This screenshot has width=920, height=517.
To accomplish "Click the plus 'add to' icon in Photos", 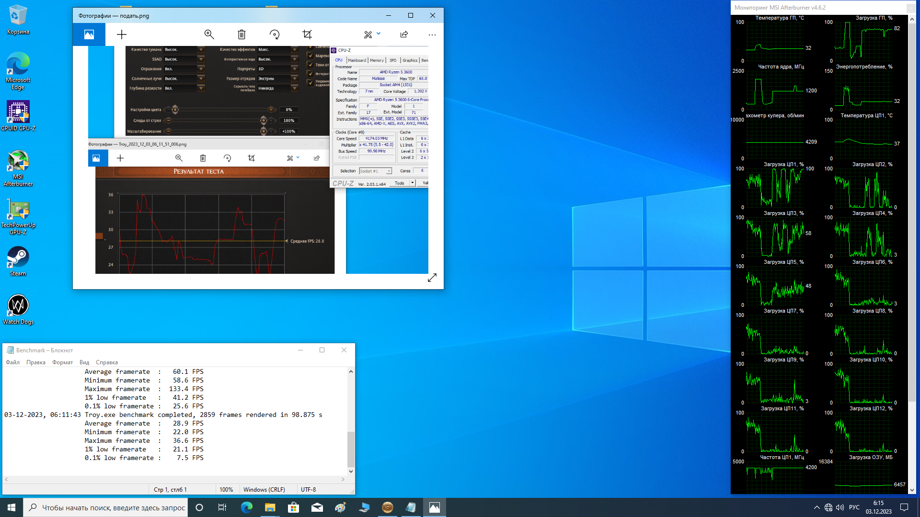I will (122, 34).
